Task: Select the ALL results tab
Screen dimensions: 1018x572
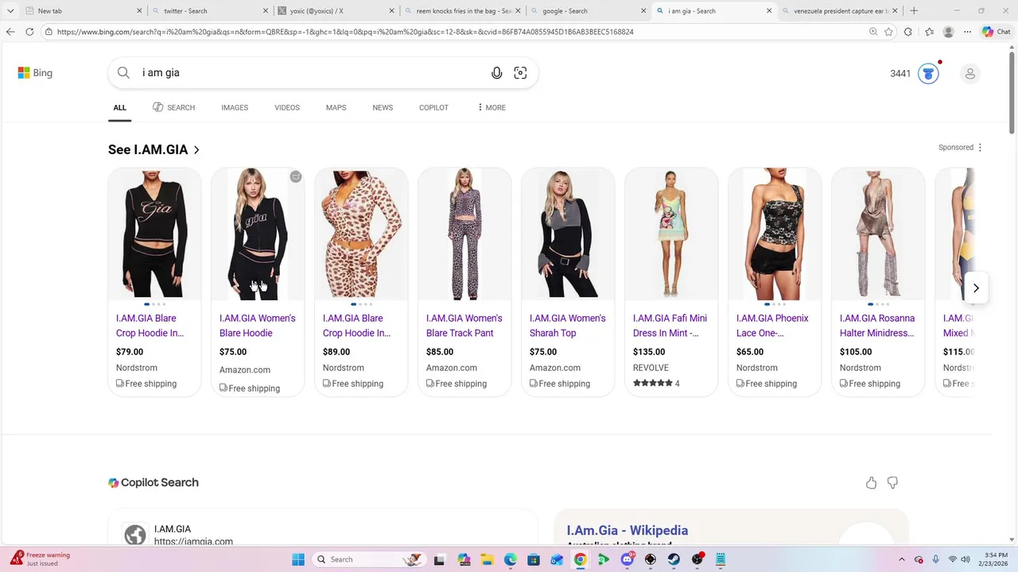Action: coord(119,107)
